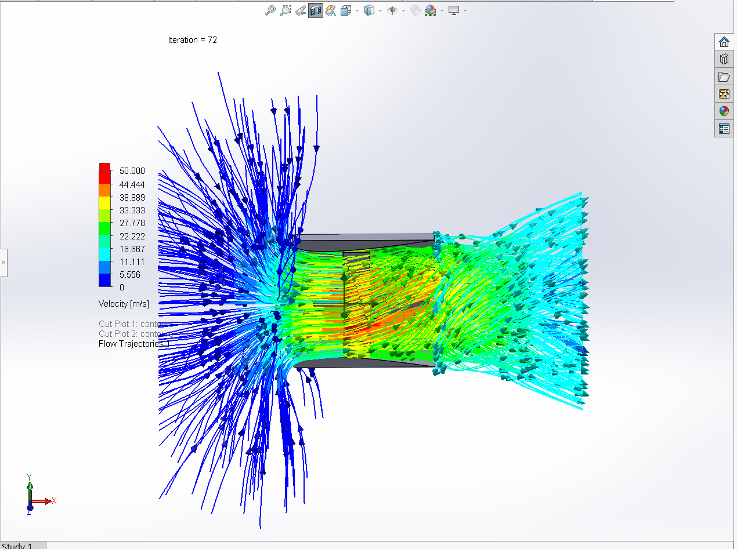Image resolution: width=737 pixels, height=549 pixels.
Task: Open the File Explorer task pane tab
Action: tap(724, 77)
